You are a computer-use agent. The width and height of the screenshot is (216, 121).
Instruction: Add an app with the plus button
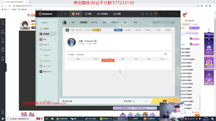(55, 23)
